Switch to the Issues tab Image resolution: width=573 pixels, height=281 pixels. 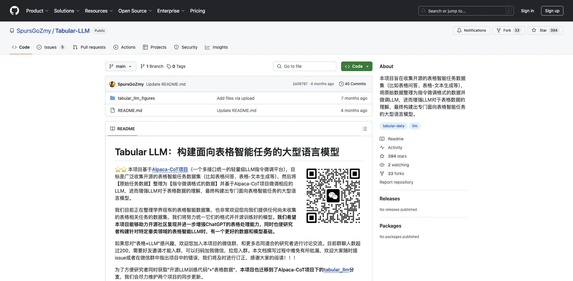click(x=51, y=47)
